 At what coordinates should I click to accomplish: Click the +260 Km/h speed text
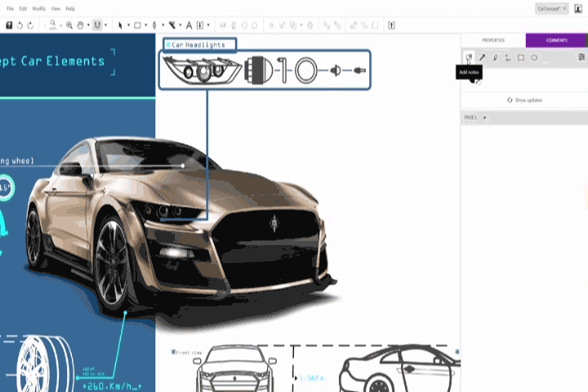112,386
